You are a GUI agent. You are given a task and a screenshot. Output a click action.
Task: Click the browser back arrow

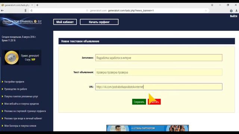tap(2, 10)
